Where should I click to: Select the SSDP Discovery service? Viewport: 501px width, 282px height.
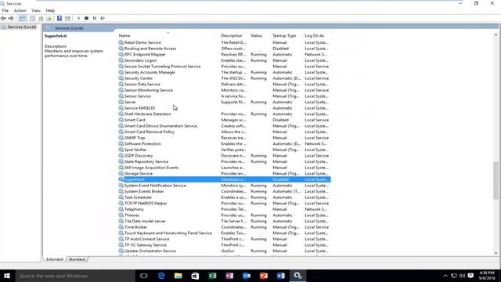224,156
